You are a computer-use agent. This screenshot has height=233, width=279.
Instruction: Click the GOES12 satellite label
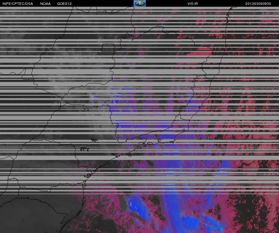(x=64, y=4)
